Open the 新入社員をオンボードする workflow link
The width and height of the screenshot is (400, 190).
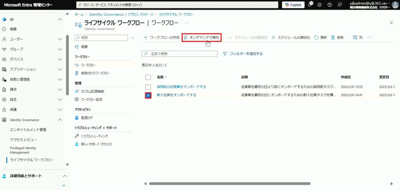pos(177,95)
